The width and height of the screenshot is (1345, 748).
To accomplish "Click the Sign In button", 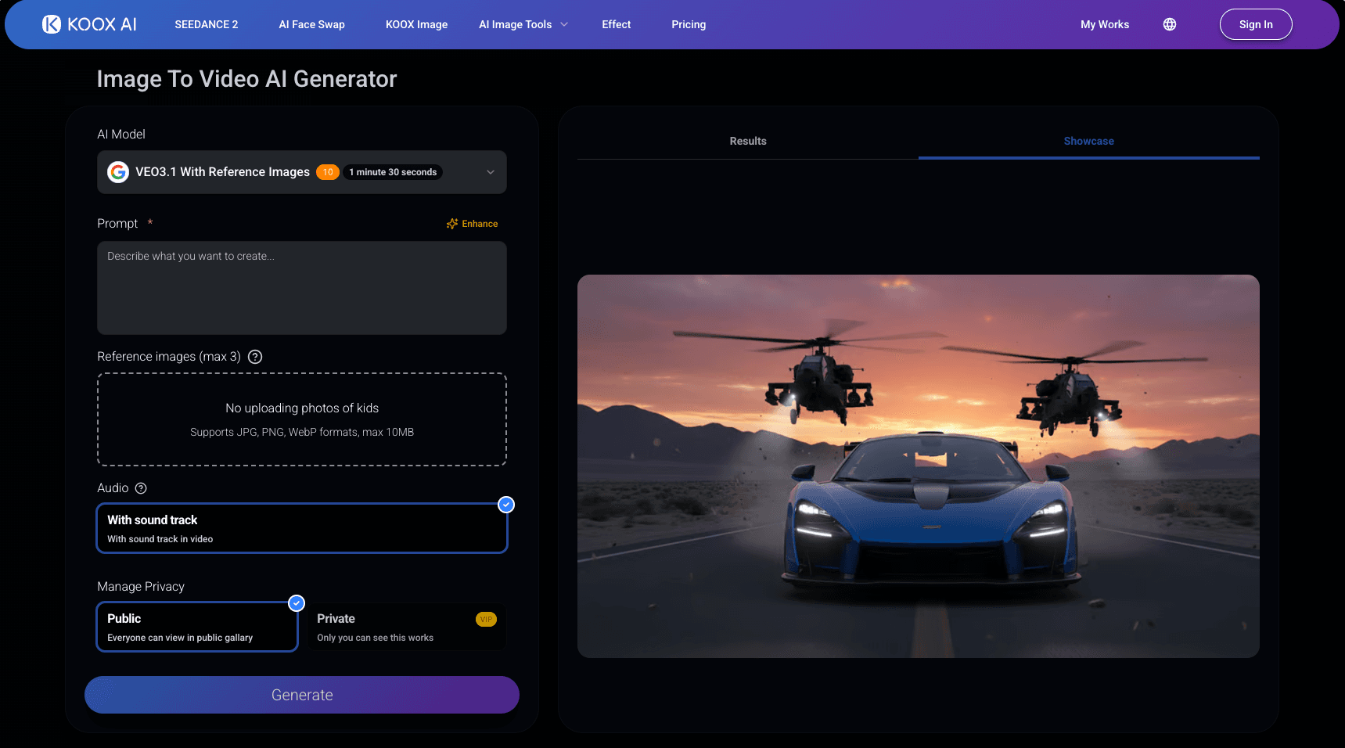I will [1255, 23].
